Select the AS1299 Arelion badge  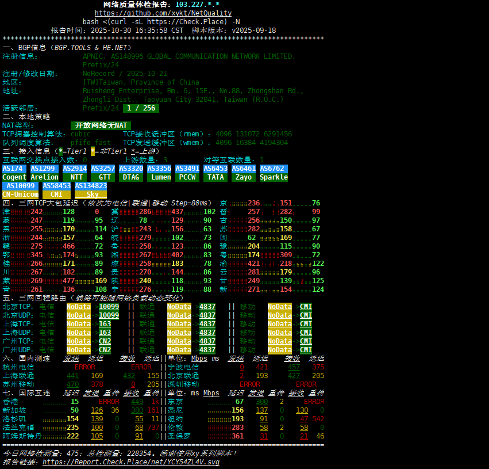[x=44, y=173]
